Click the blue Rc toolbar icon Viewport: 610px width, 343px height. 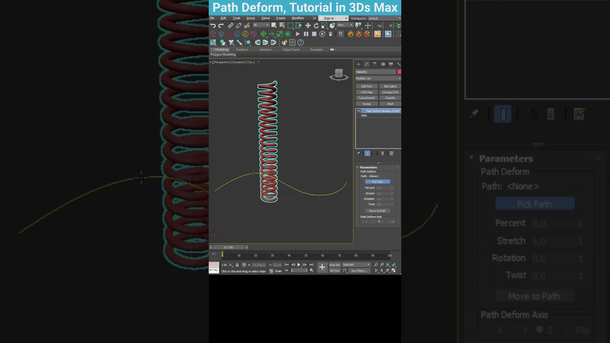388,34
